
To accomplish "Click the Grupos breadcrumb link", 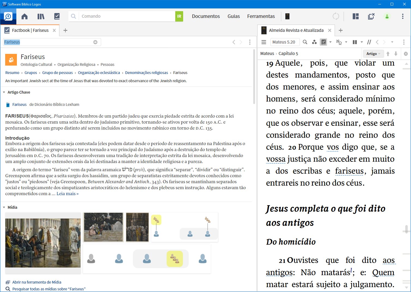I will click(31, 73).
